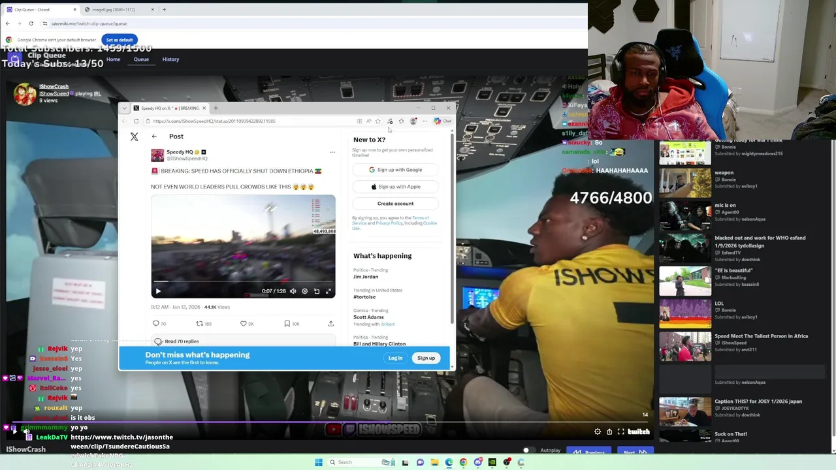Screen dimensions: 836x470
Task: Refresh the Edge X page
Action: pyautogui.click(x=136, y=121)
